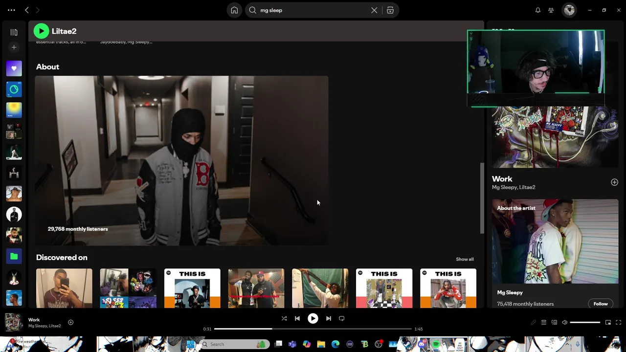
Task: Open the first Discovered on playlist cover
Action: pyautogui.click(x=64, y=288)
